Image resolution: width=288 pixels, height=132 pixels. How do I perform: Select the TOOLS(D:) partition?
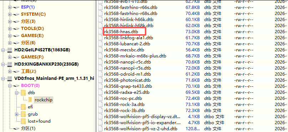(32, 29)
